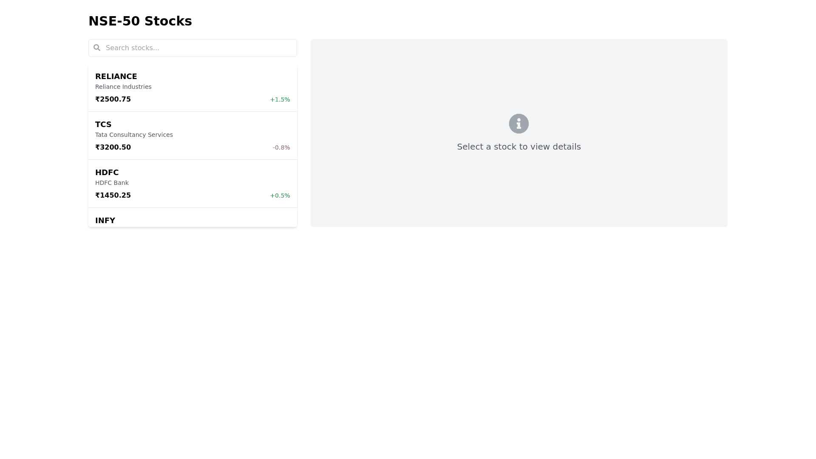The image size is (816, 459).
Task: Select the TCS stock entry
Action: click(x=192, y=135)
